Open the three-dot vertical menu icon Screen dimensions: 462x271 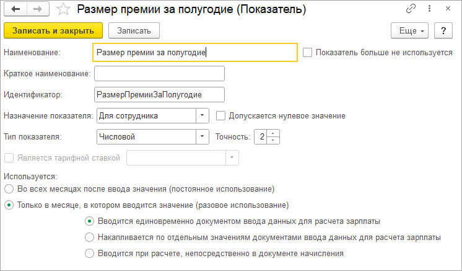click(x=429, y=9)
